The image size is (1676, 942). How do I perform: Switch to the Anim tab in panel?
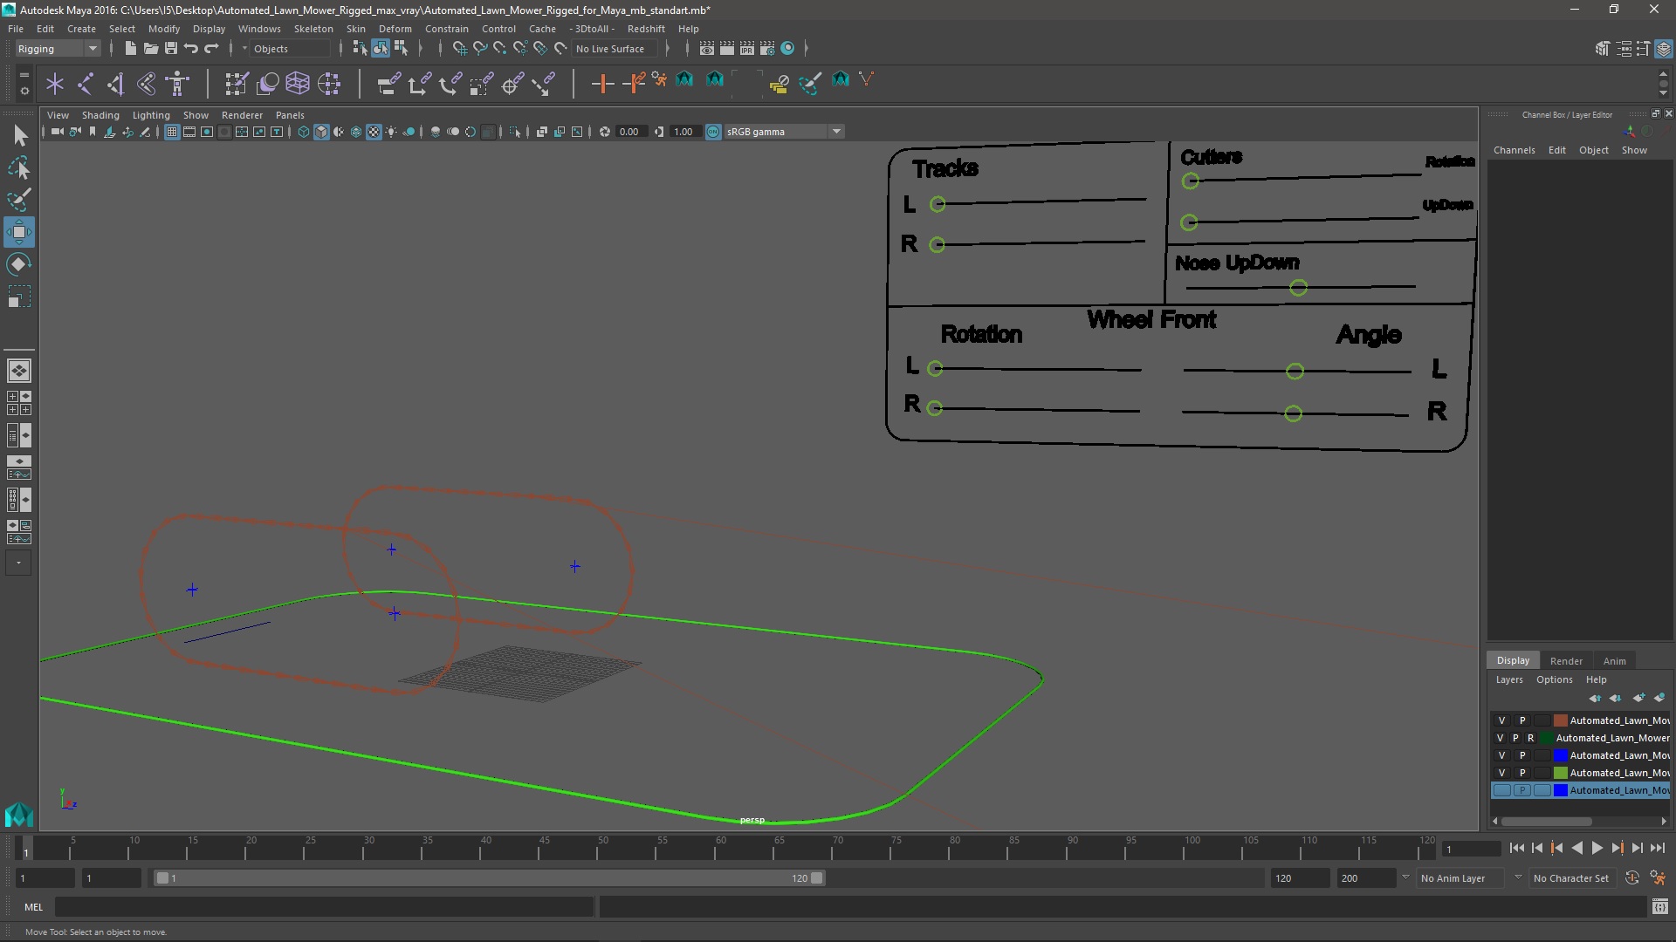1614,659
